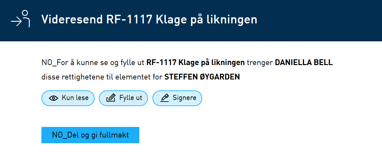Screen dimensions: 382x158
Task: Click the eye icon on Kun lese
Action: point(54,98)
